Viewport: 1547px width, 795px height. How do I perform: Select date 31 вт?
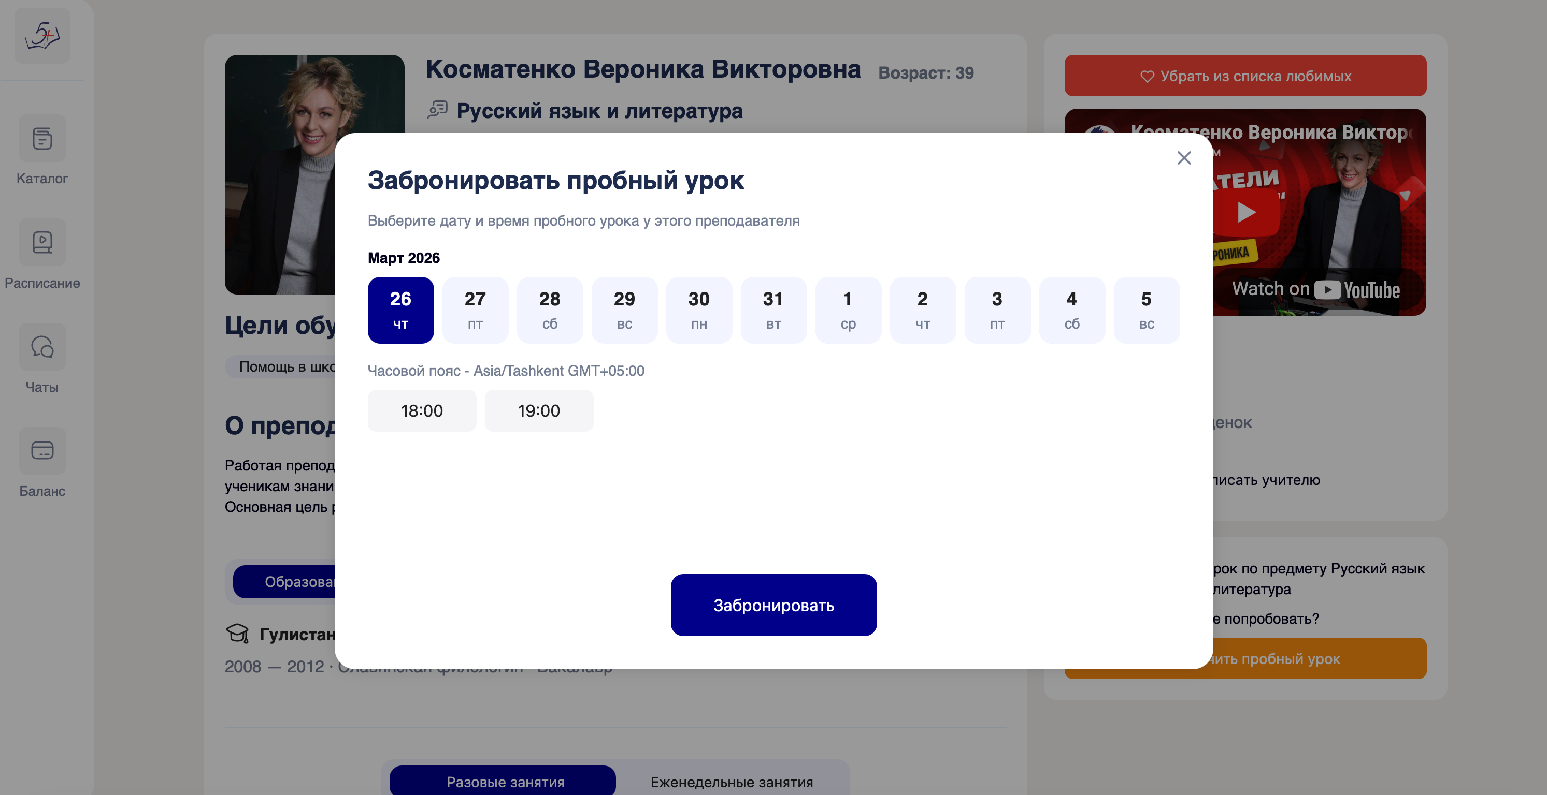tap(773, 310)
